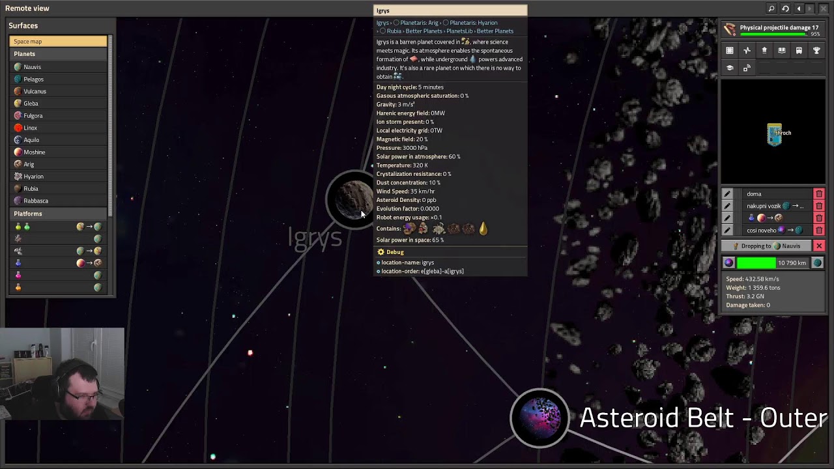The width and height of the screenshot is (834, 469).
Task: Open the Vulcanus planet surface
Action: point(58,91)
